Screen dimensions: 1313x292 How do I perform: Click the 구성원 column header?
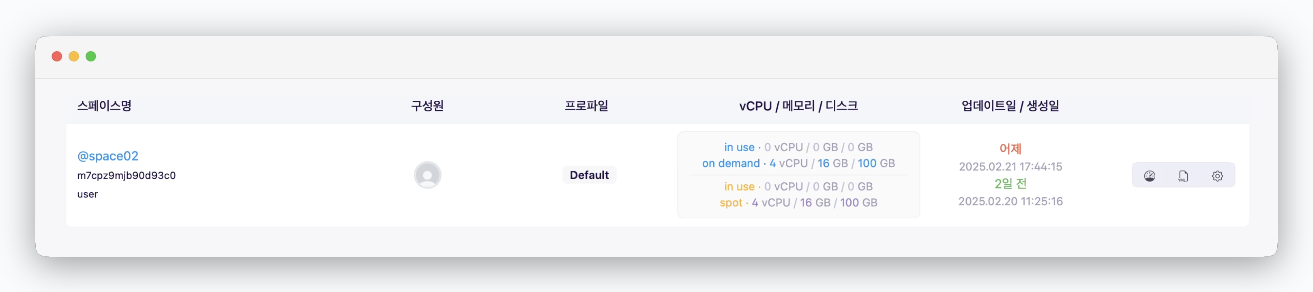427,106
